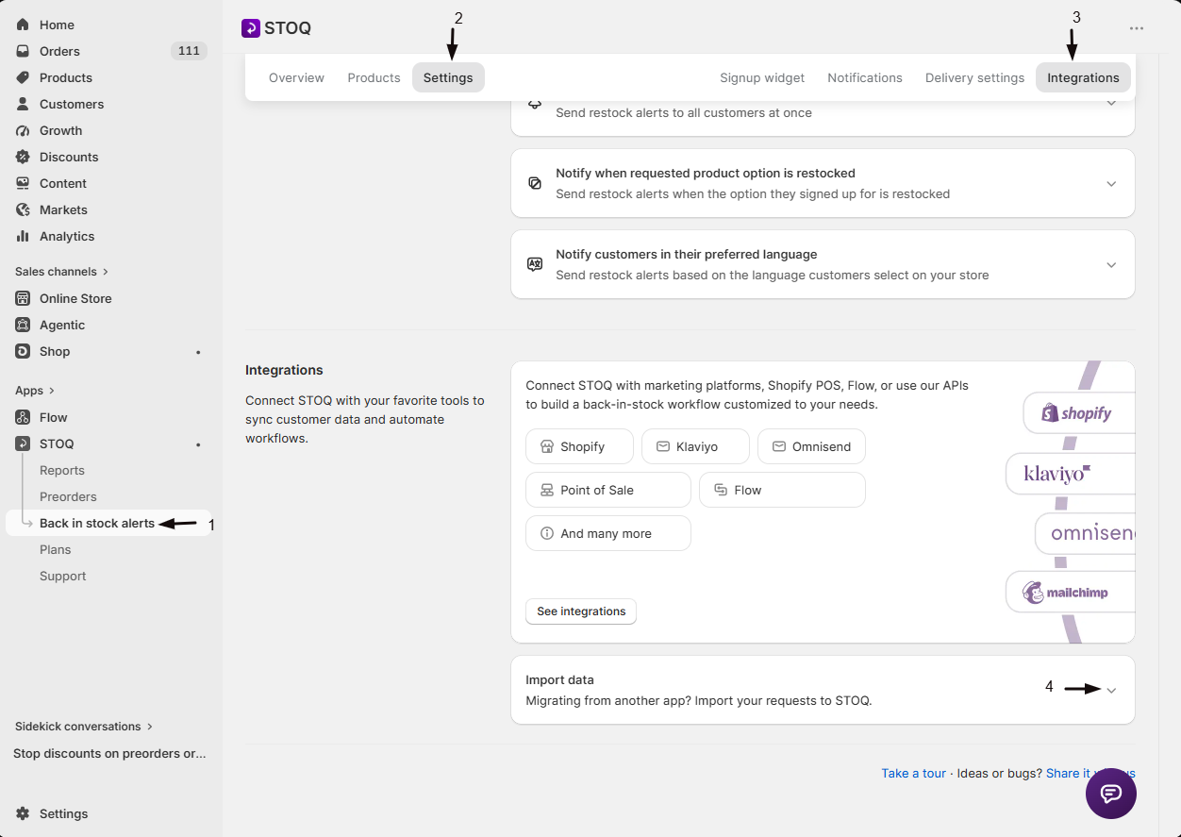Viewport: 1181px width, 837px height.
Task: Open the Stop discounts on preorders conversation
Action: pyautogui.click(x=109, y=753)
